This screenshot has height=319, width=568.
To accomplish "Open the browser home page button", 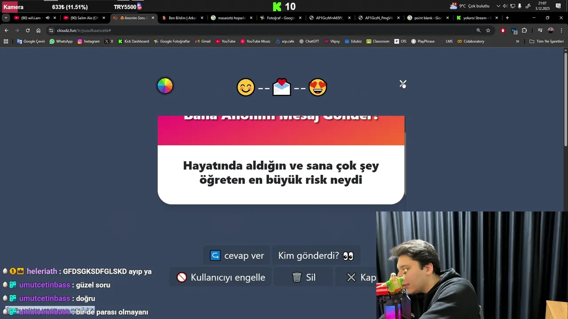I will pos(38,31).
